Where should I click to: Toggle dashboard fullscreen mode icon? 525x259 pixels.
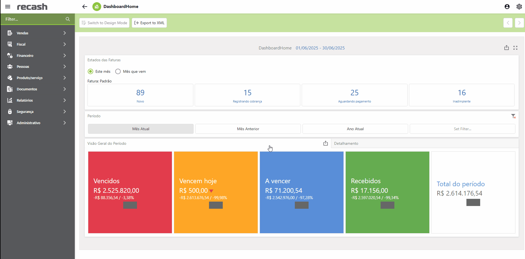click(515, 48)
